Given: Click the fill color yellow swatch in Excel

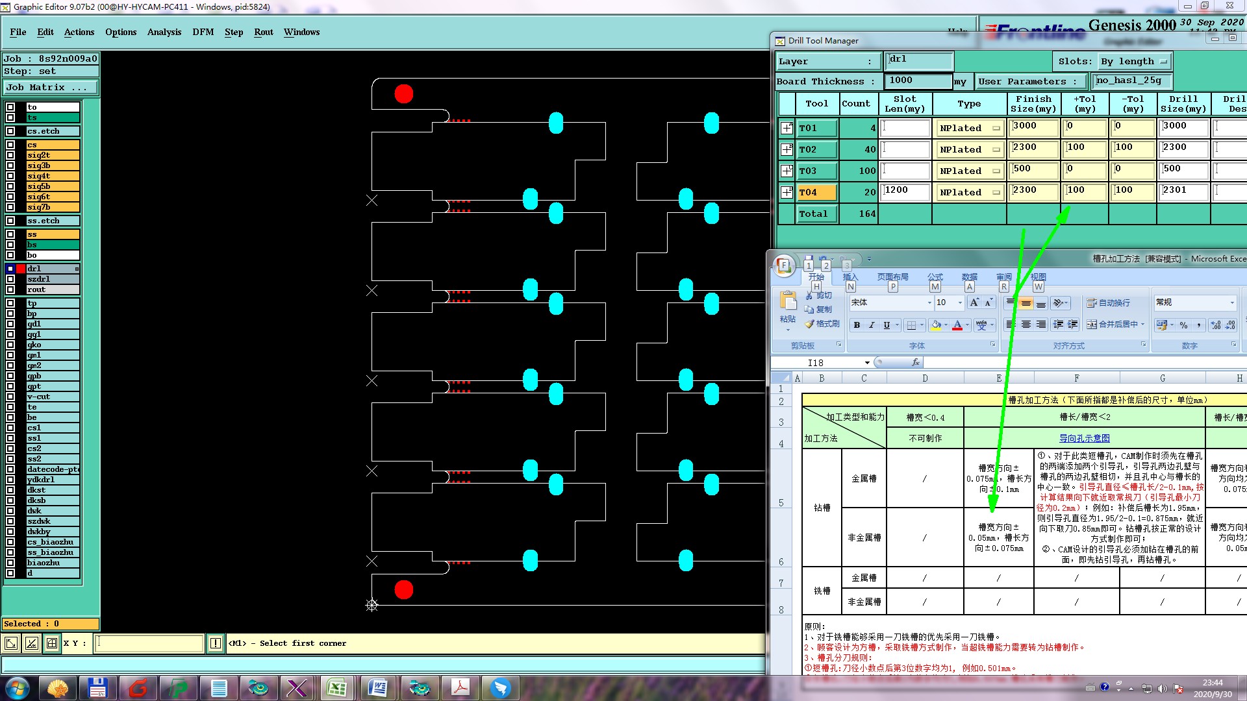Looking at the screenshot, I should click(x=936, y=325).
